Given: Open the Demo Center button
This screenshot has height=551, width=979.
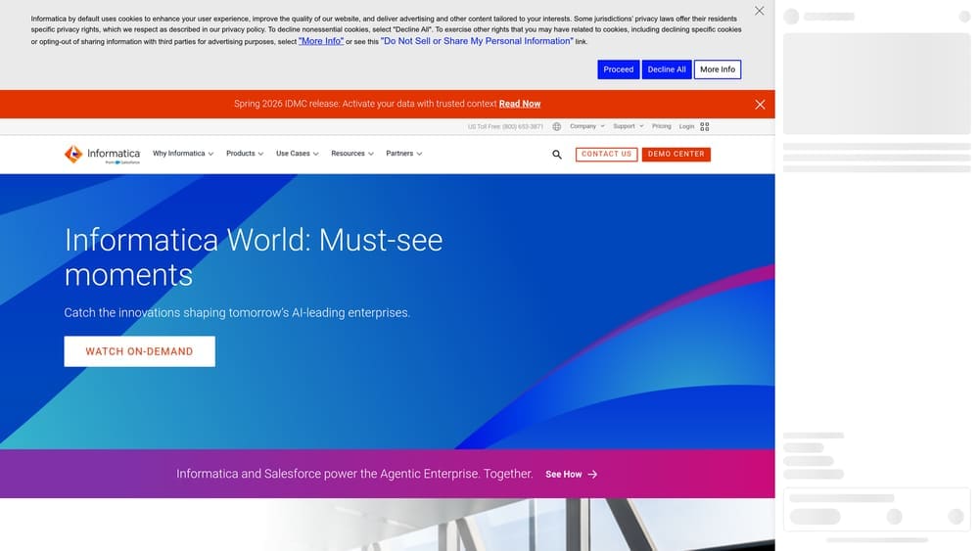Looking at the screenshot, I should (676, 154).
